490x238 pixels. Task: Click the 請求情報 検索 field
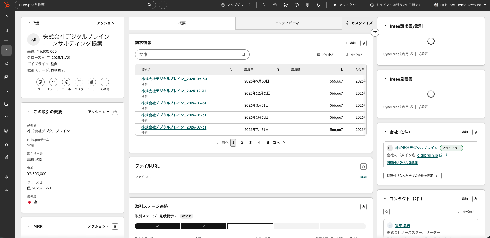(192, 54)
